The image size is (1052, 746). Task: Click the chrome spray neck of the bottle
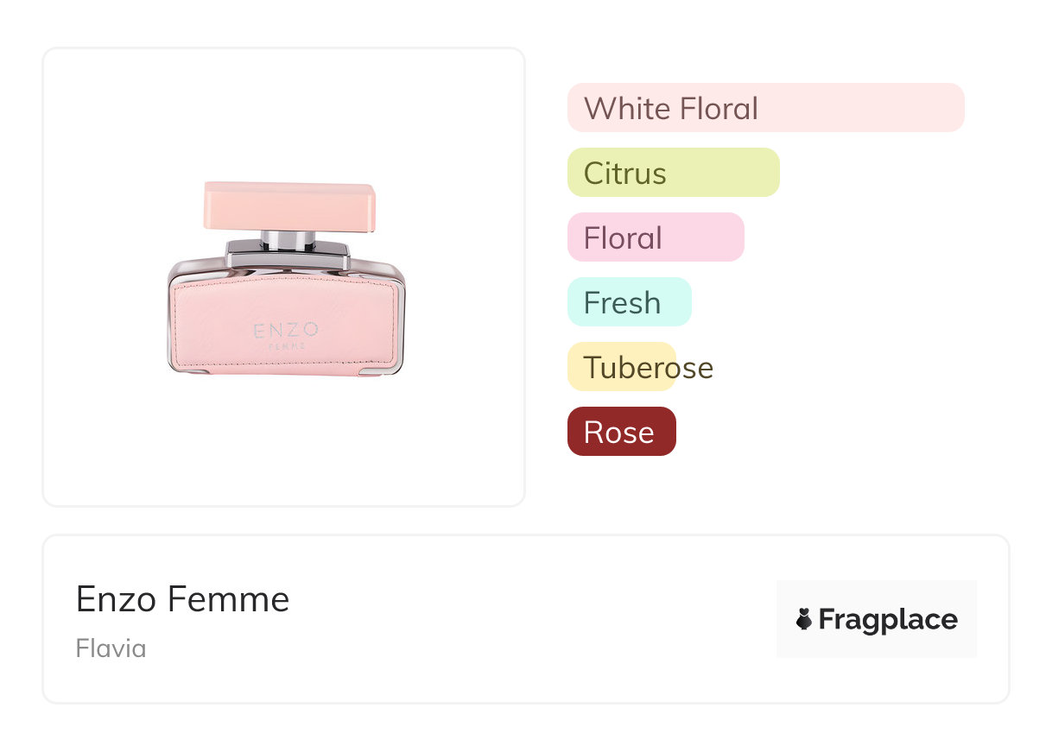point(288,240)
